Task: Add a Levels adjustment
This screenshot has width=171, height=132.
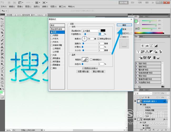Action: [x=147, y=46]
